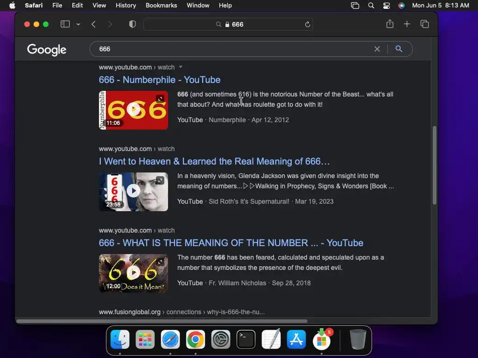
Task: Open the 666 - Numberphile - YouTube result
Action: point(160,80)
